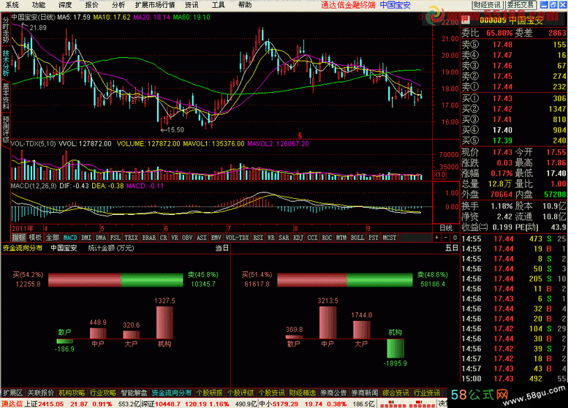Open the 资讯 menu

(192, 4)
